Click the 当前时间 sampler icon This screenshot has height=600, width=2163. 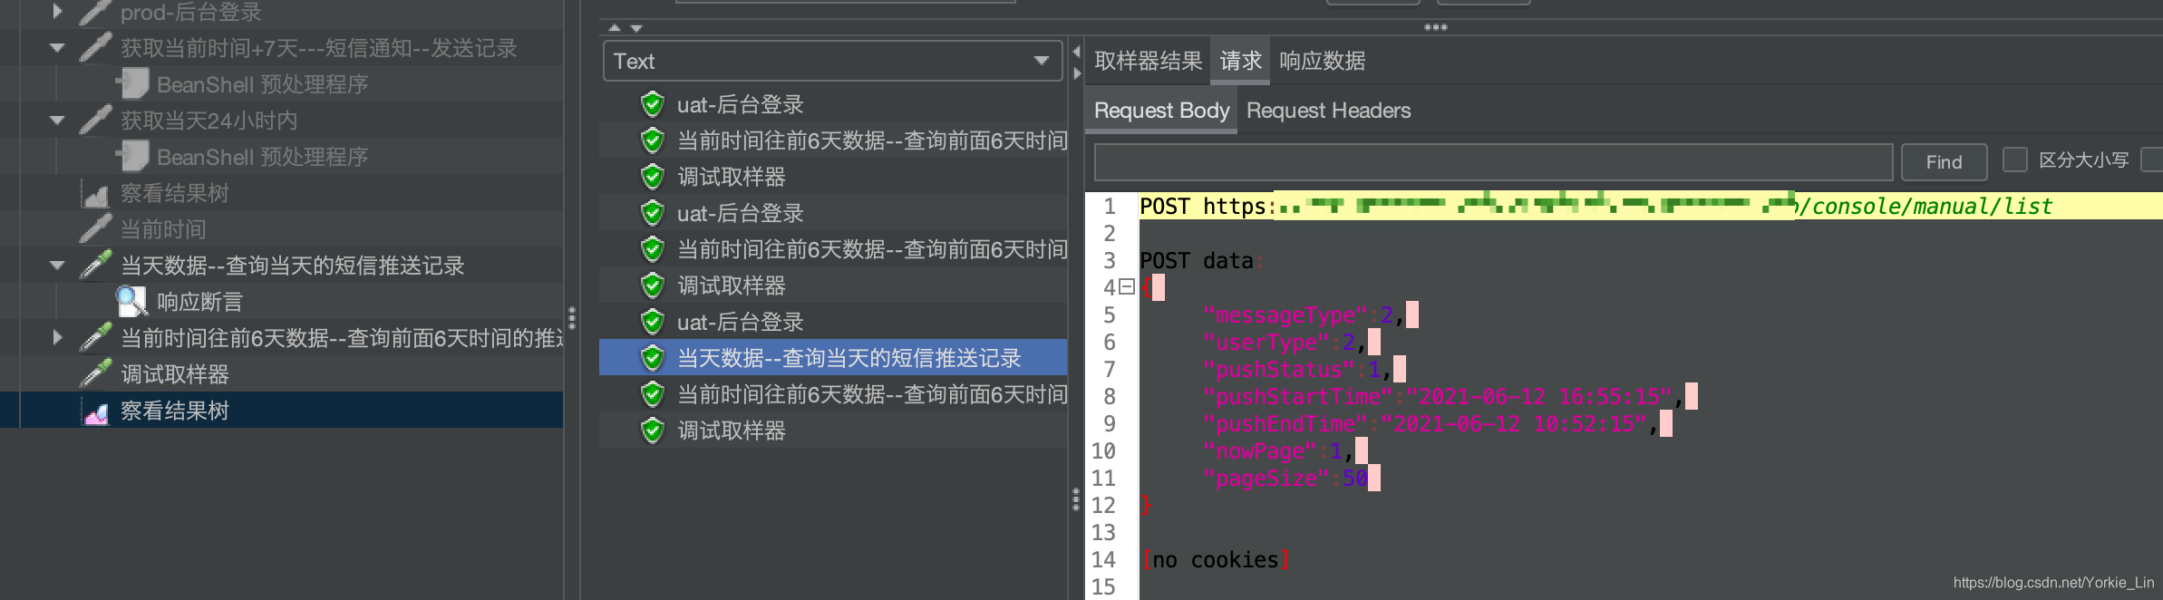coord(95,228)
